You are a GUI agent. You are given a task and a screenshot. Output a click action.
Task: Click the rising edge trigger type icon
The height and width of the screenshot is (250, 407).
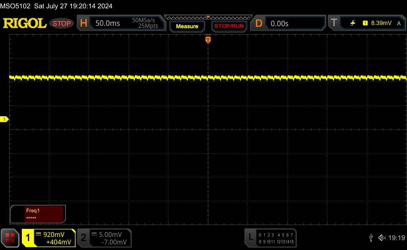tap(353, 23)
